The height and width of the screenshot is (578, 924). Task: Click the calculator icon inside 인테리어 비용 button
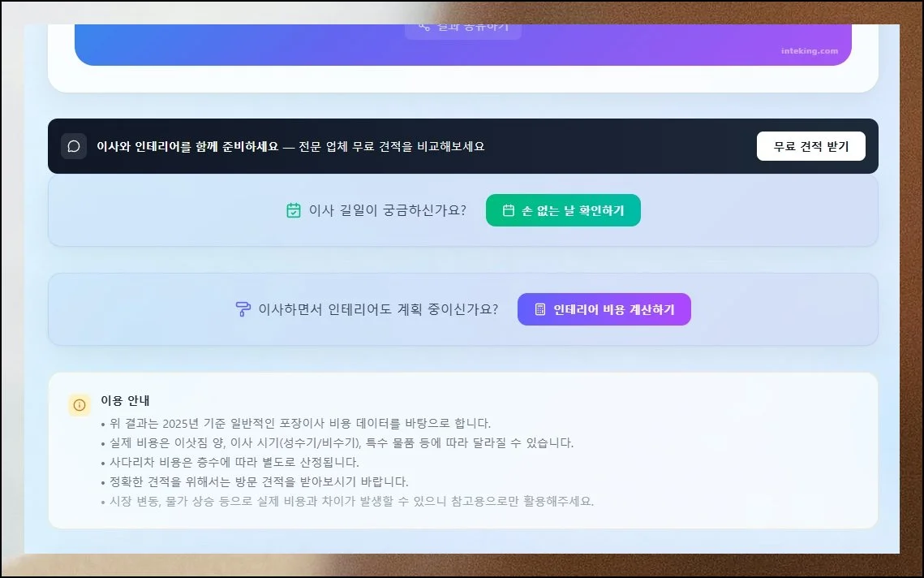pos(540,309)
